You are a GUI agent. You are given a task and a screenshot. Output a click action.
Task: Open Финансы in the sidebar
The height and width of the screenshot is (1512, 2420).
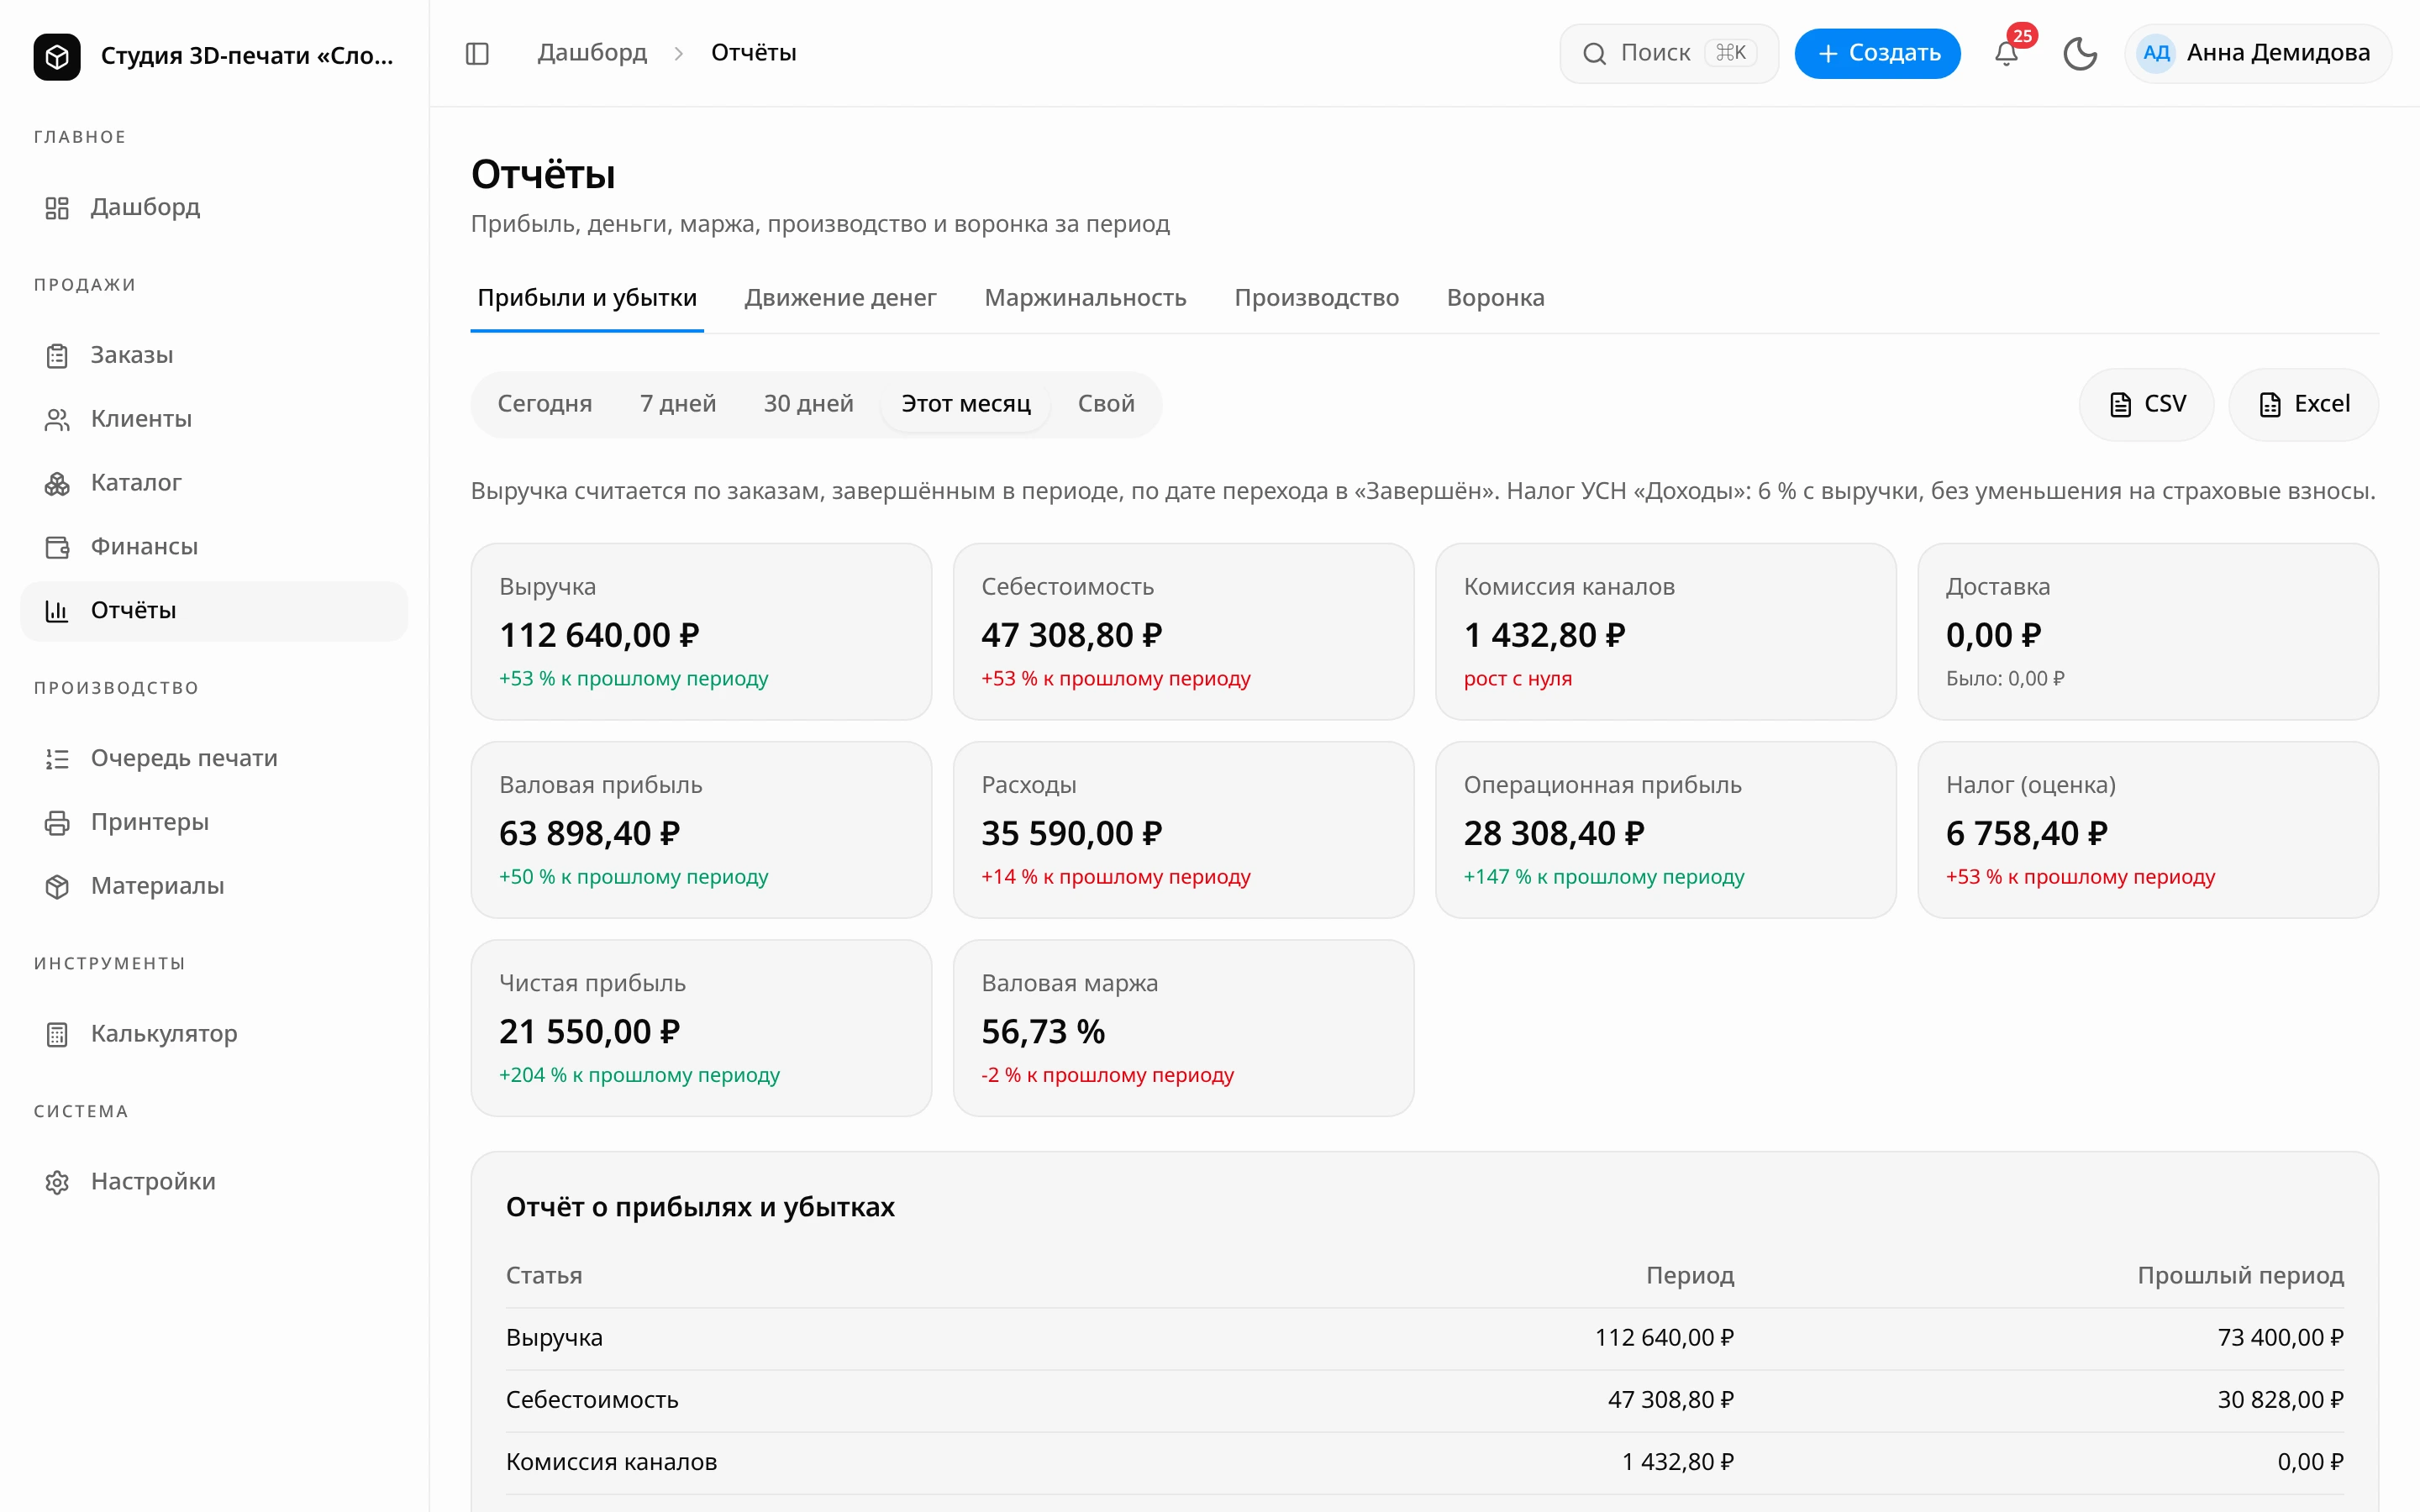[x=214, y=547]
